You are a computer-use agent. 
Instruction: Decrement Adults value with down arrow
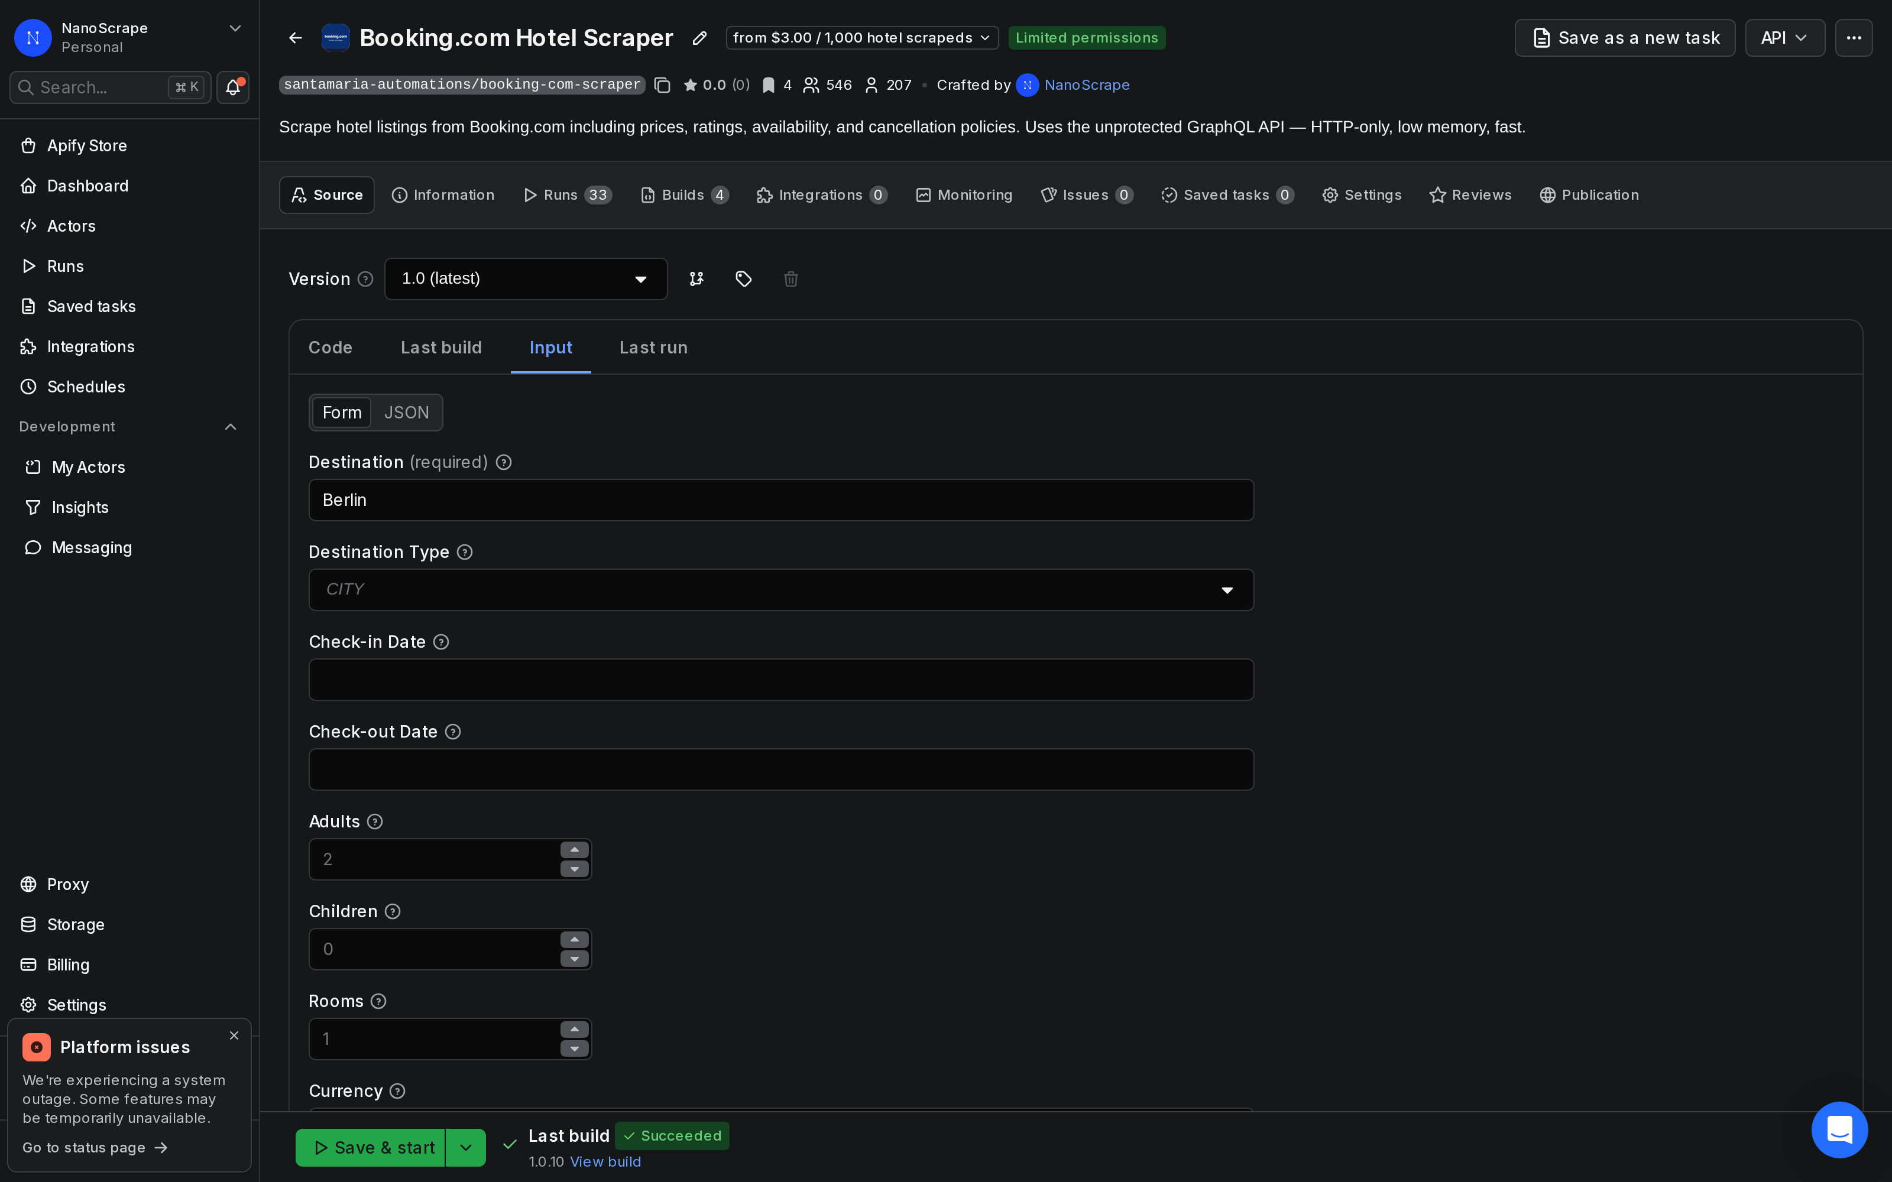tap(575, 869)
